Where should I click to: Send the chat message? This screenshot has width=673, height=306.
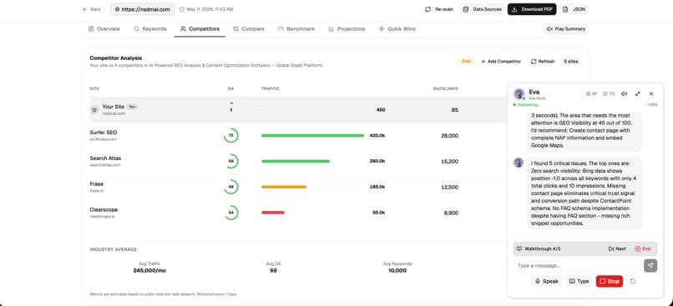point(650,265)
